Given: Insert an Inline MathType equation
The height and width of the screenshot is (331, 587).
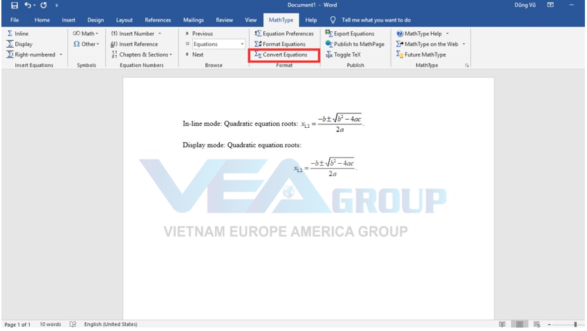Looking at the screenshot, I should click(19, 33).
